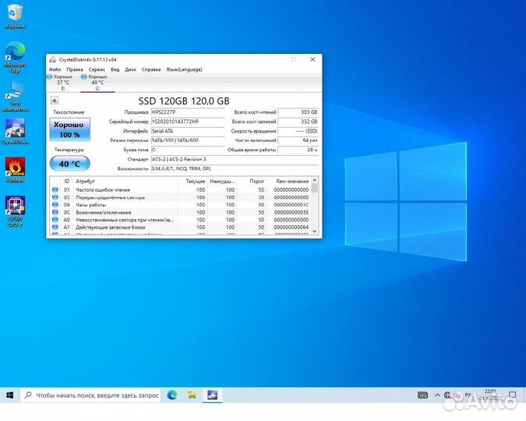Open the Recycle Bin desktop icon
Screen dimensions: 526x421
(15, 16)
